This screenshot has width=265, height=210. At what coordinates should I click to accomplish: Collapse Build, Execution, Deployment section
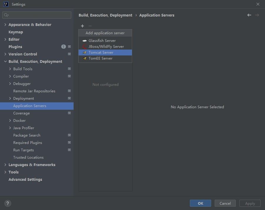[5, 62]
